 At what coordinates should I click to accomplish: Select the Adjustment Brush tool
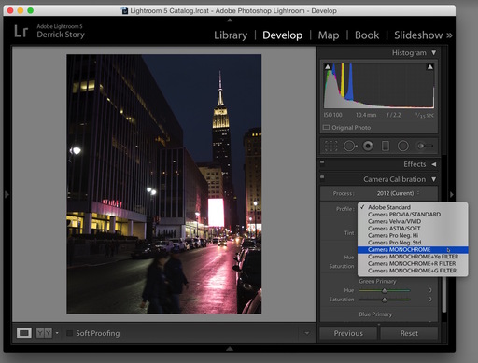426,146
